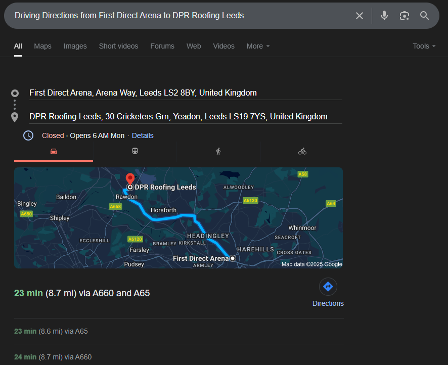Click the A658 road badge on map
Screen dimensions: 448x365
click(115, 206)
